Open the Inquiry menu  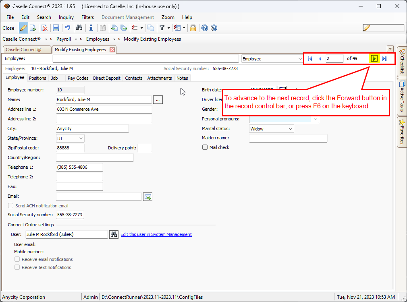click(x=66, y=17)
